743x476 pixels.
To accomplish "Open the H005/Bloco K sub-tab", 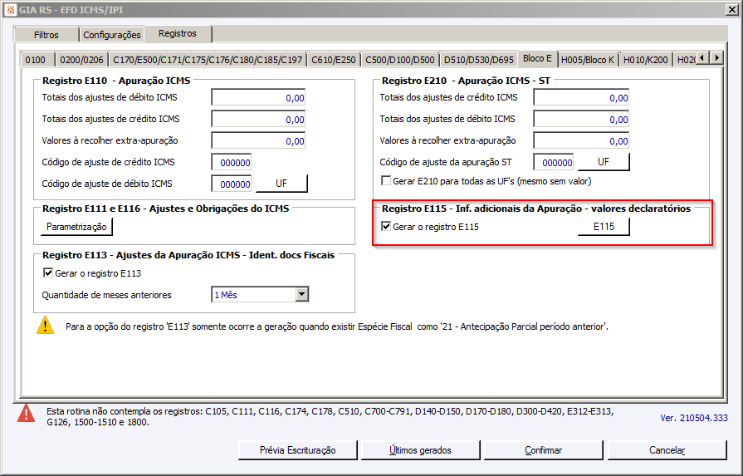I will [x=588, y=60].
